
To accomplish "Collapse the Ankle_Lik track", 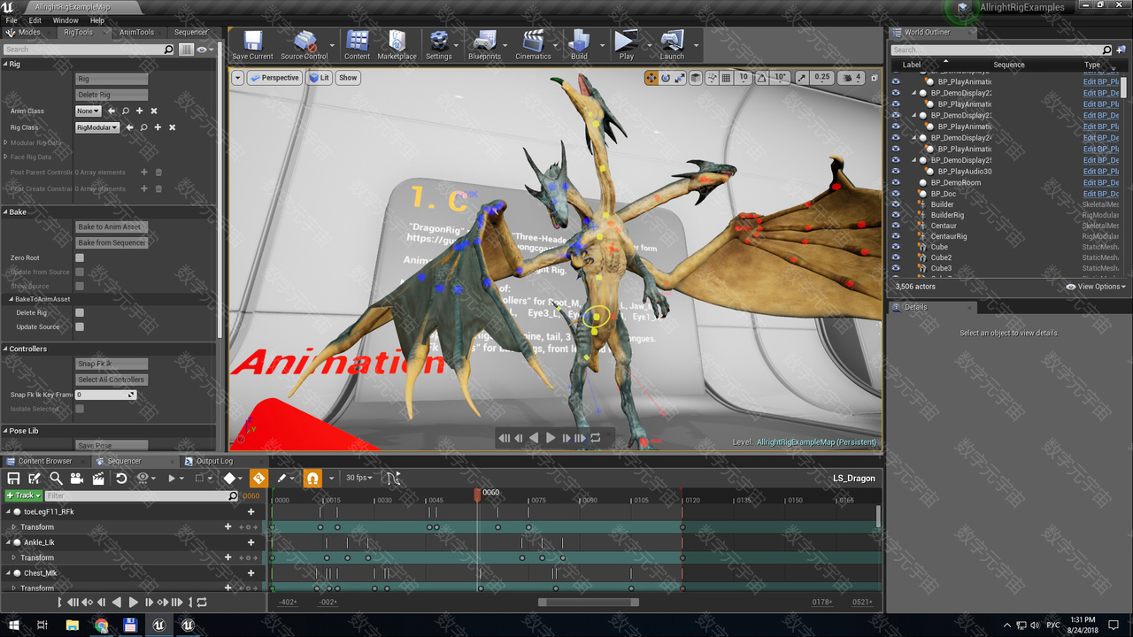I will point(9,542).
